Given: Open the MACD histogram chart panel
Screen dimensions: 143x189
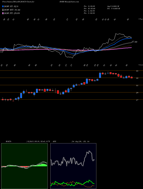Looking at the screenshot, I should pyautogui.click(x=24, y=166).
